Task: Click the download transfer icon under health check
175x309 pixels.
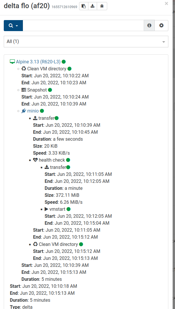Action: click(47, 167)
